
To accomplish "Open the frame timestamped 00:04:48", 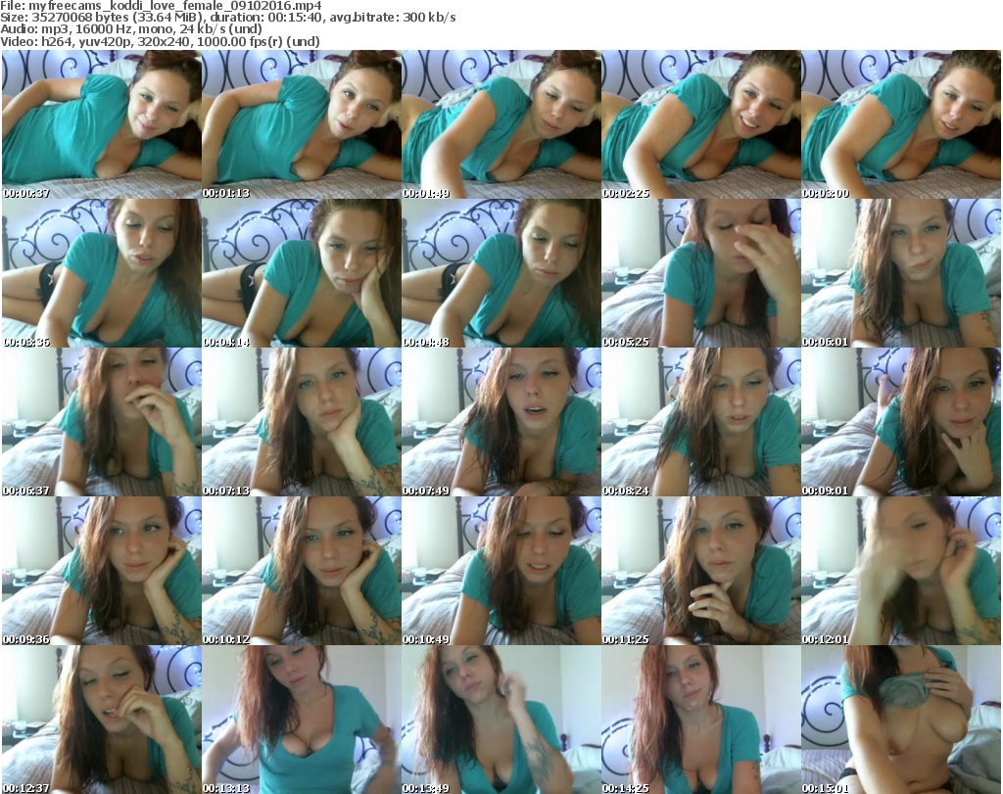I will pos(501,273).
